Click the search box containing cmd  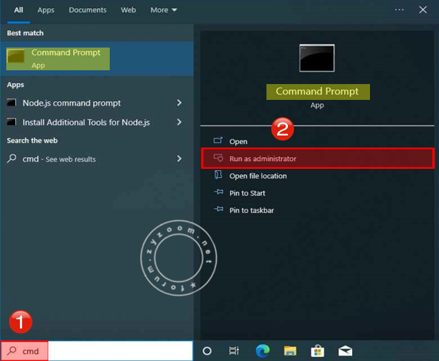click(x=97, y=351)
